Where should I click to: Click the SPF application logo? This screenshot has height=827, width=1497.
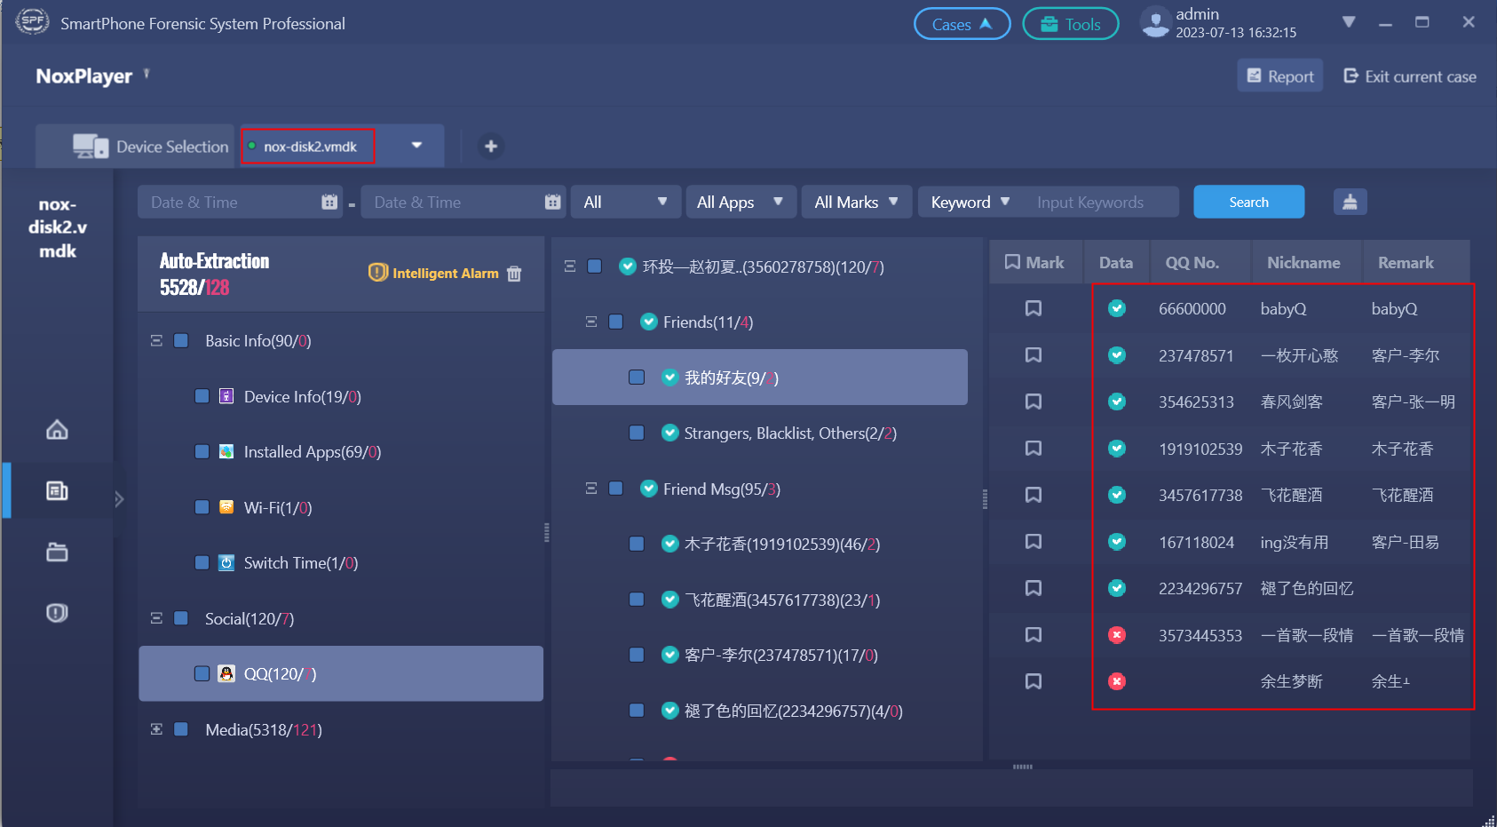[32, 21]
